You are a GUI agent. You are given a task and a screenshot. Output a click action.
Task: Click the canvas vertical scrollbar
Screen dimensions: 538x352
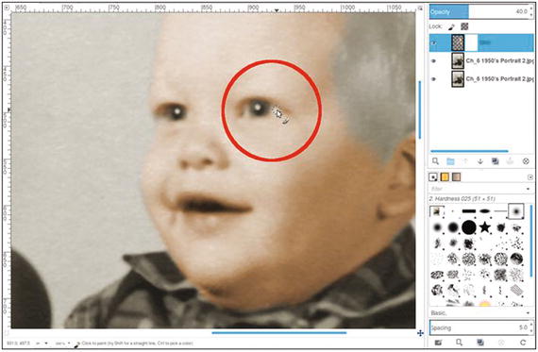pos(420,109)
